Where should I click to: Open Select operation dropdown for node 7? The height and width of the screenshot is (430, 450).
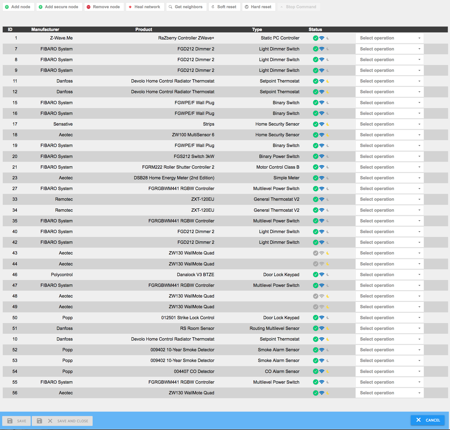click(x=389, y=49)
